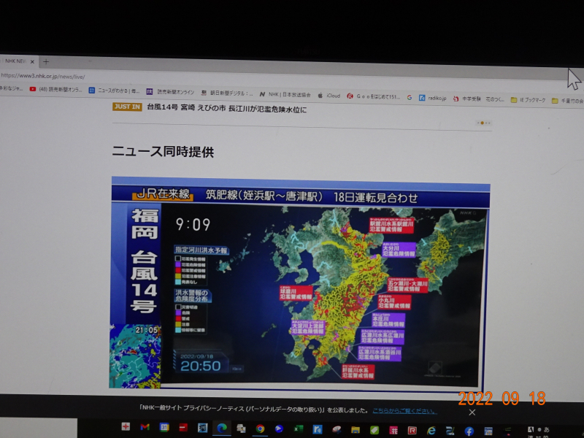Expand the IE ブックマーク bookmark folder
The image size is (584, 438).
(528, 100)
